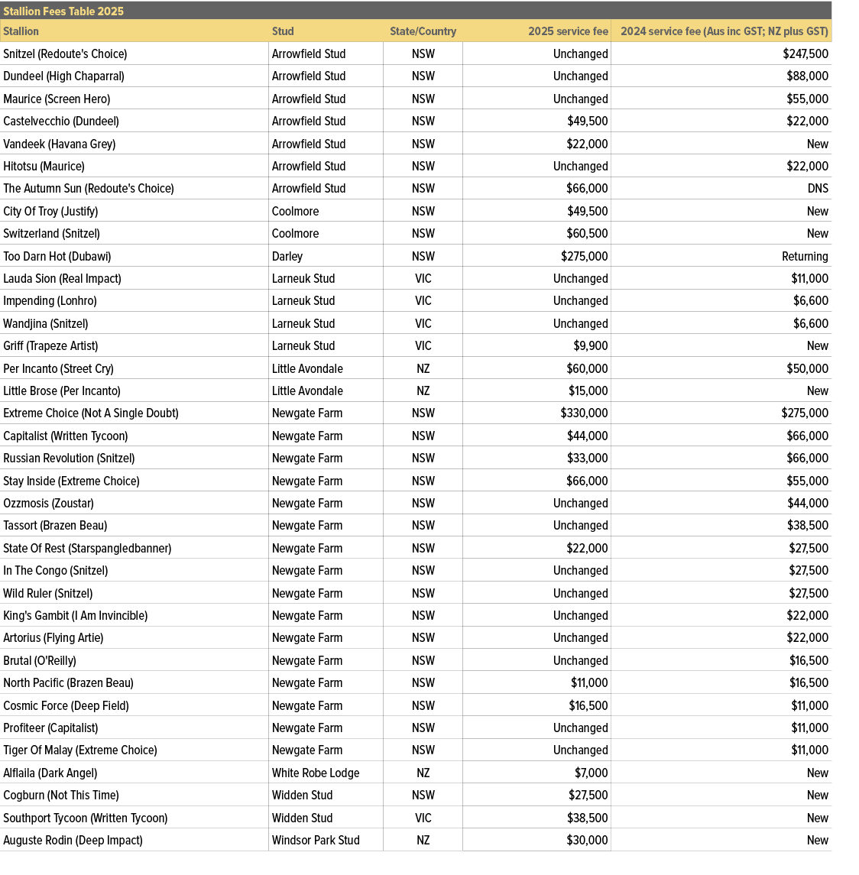Image resolution: width=859 pixels, height=875 pixels.
Task: Select the DNS cell for The Autumn Sun
Action: coord(817,188)
